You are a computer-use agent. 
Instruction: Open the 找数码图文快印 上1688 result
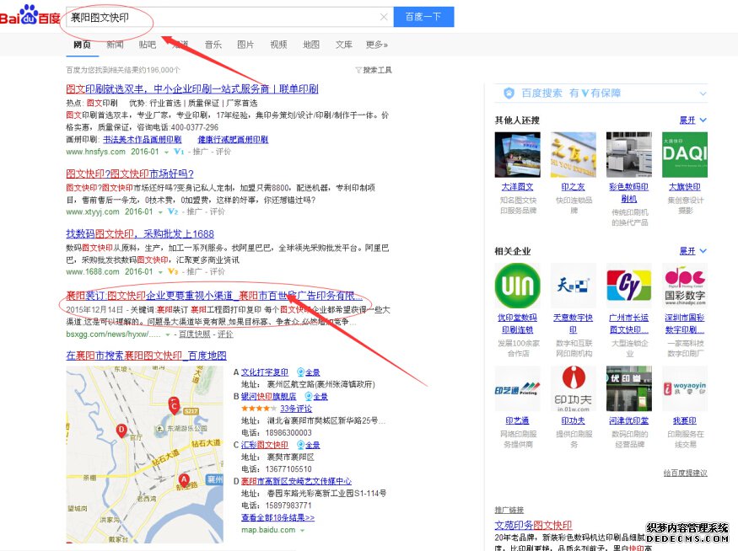click(140, 233)
